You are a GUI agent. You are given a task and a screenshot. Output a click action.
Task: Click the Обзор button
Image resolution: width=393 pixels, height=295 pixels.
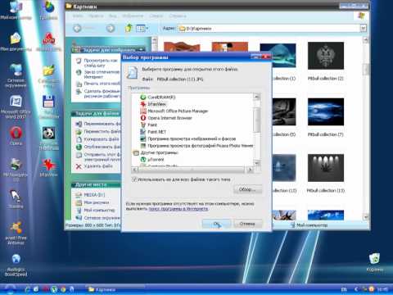248,189
